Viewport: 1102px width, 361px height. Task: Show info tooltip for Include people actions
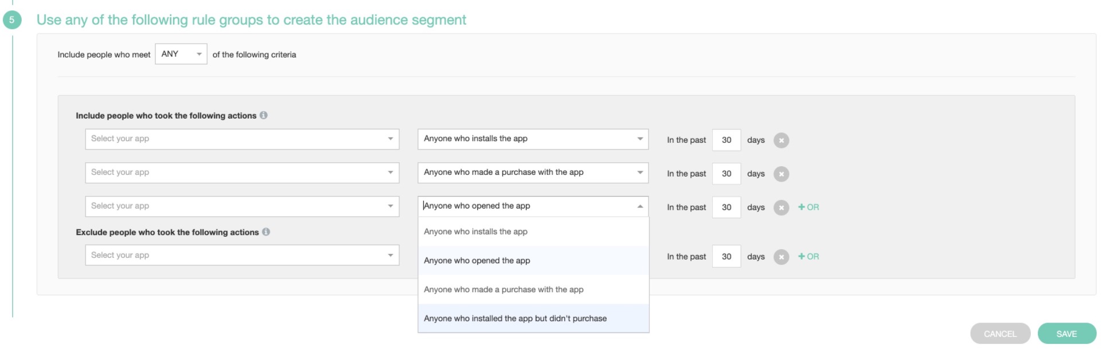263,115
